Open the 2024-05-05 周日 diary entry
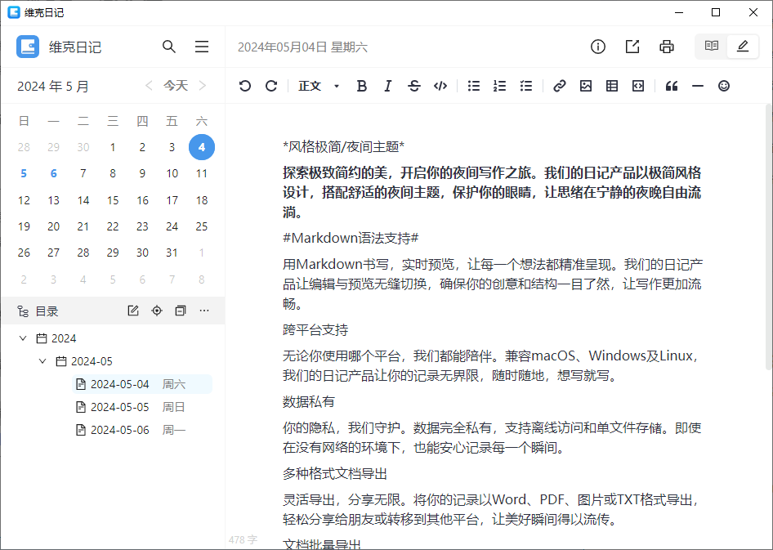This screenshot has width=773, height=550. [x=119, y=407]
